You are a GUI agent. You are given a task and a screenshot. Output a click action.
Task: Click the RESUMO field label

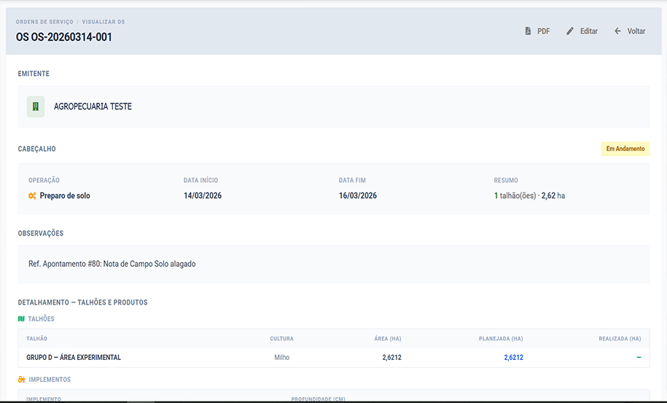point(506,181)
